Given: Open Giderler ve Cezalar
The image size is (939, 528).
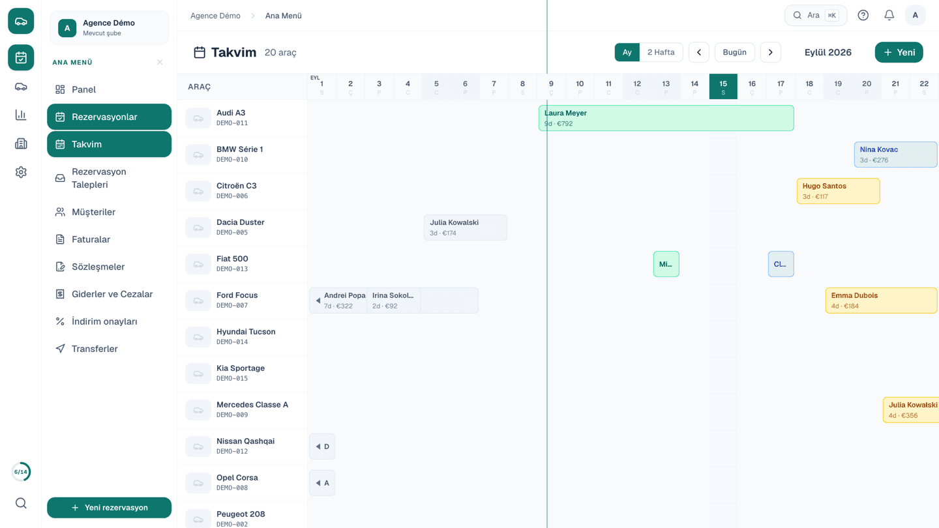Looking at the screenshot, I should 109,294.
